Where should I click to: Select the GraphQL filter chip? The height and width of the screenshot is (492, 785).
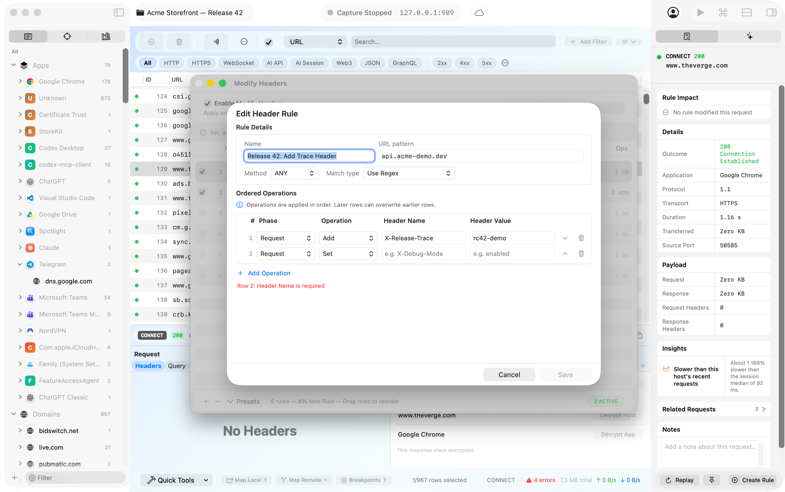coord(404,63)
